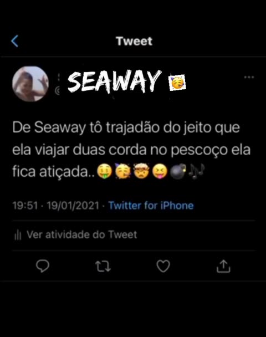Click the reply speech bubble icon
The width and height of the screenshot is (266, 337).
(43, 266)
